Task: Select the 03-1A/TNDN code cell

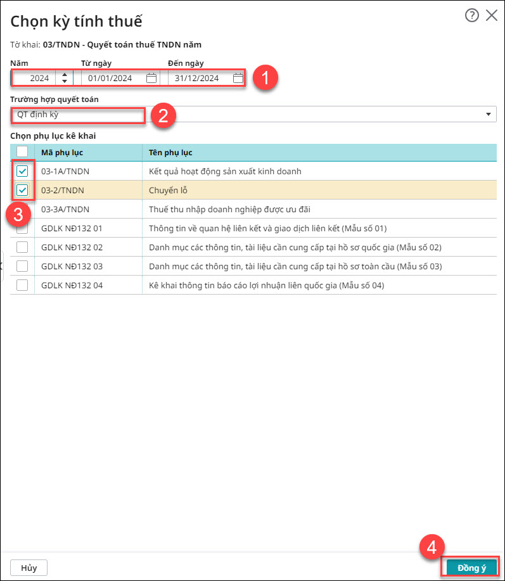Action: 89,171
